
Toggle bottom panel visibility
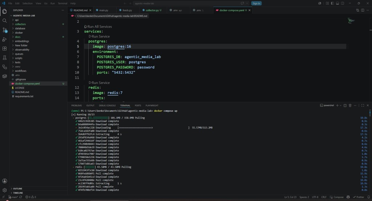click(337, 3)
